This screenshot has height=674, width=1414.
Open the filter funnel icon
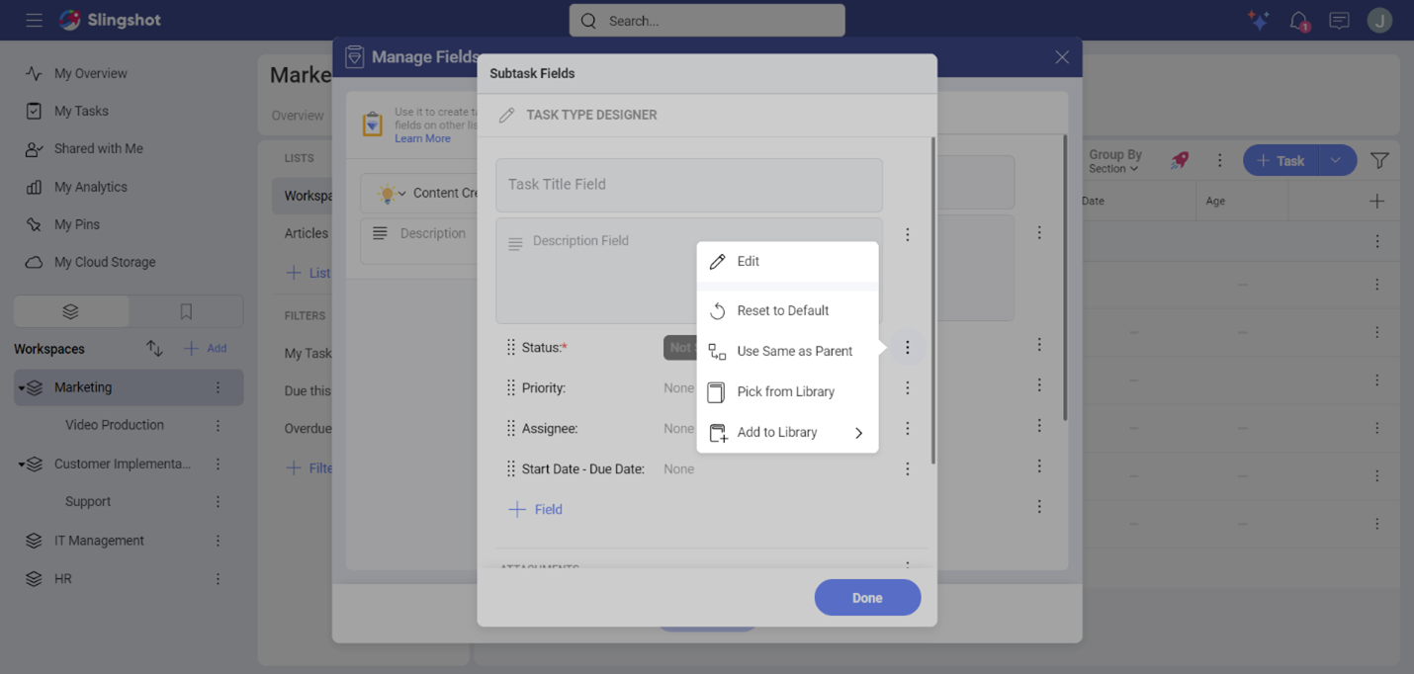click(1379, 160)
